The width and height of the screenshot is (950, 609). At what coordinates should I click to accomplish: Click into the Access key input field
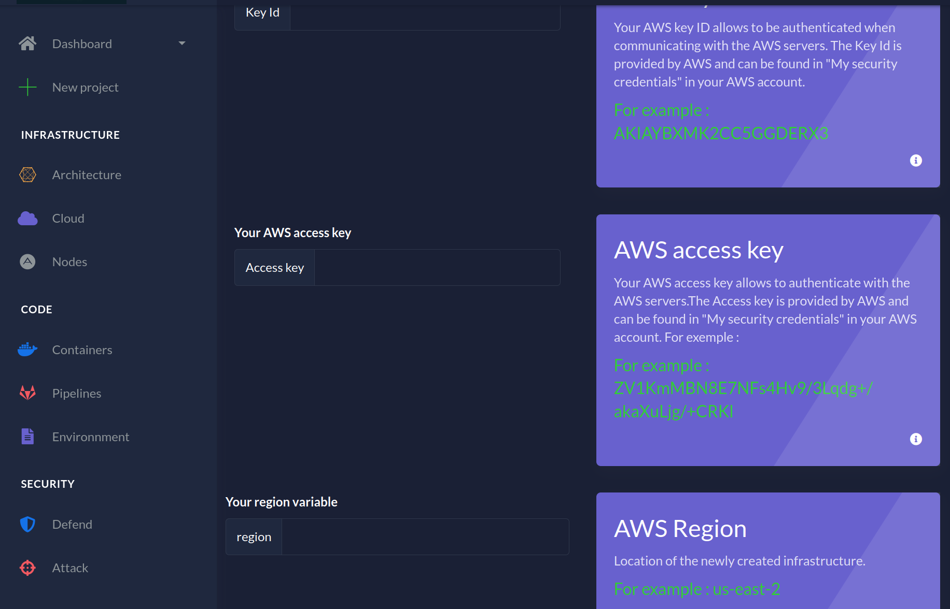pyautogui.click(x=437, y=267)
